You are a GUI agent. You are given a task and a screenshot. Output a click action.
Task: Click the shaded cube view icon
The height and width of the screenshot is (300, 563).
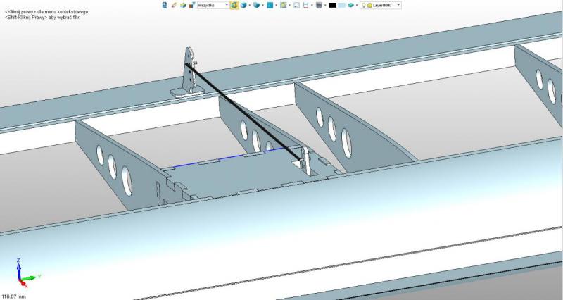pyautogui.click(x=243, y=5)
